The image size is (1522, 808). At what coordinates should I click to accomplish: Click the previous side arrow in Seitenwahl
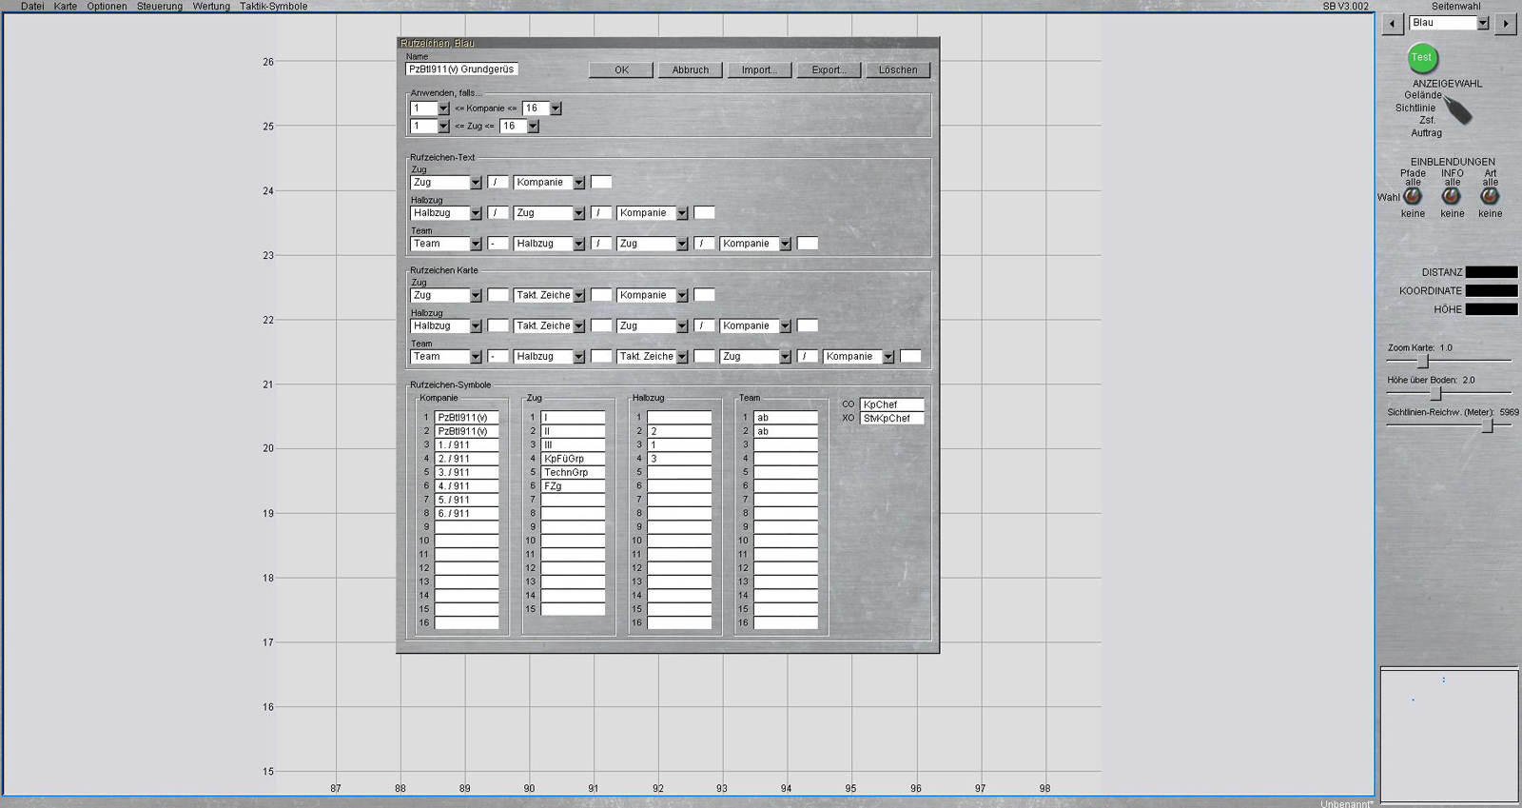pos(1393,24)
